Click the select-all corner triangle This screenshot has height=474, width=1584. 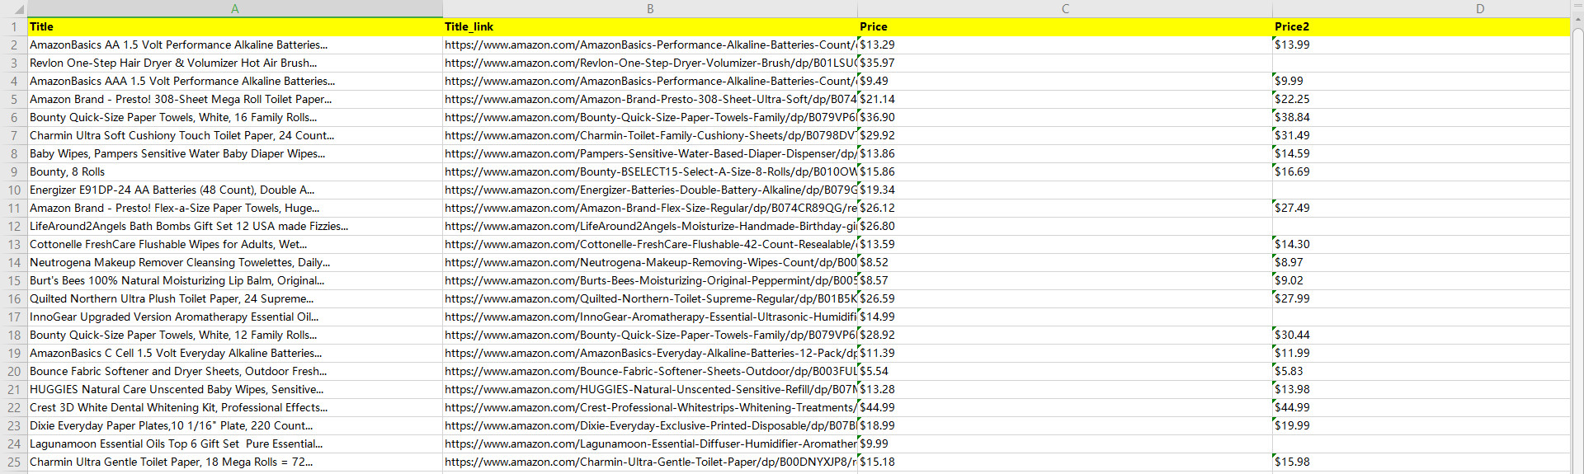coord(18,9)
